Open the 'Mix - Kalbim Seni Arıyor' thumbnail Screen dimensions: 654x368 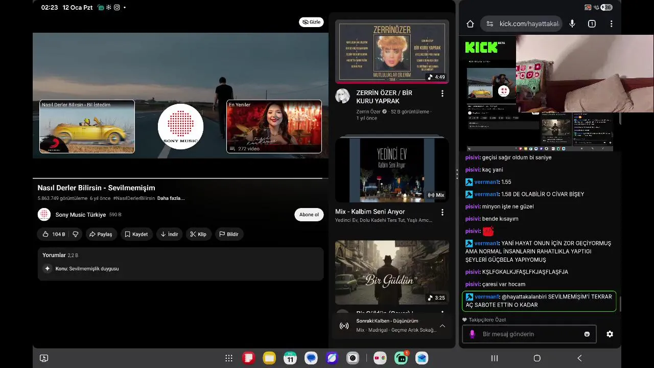tap(392, 169)
